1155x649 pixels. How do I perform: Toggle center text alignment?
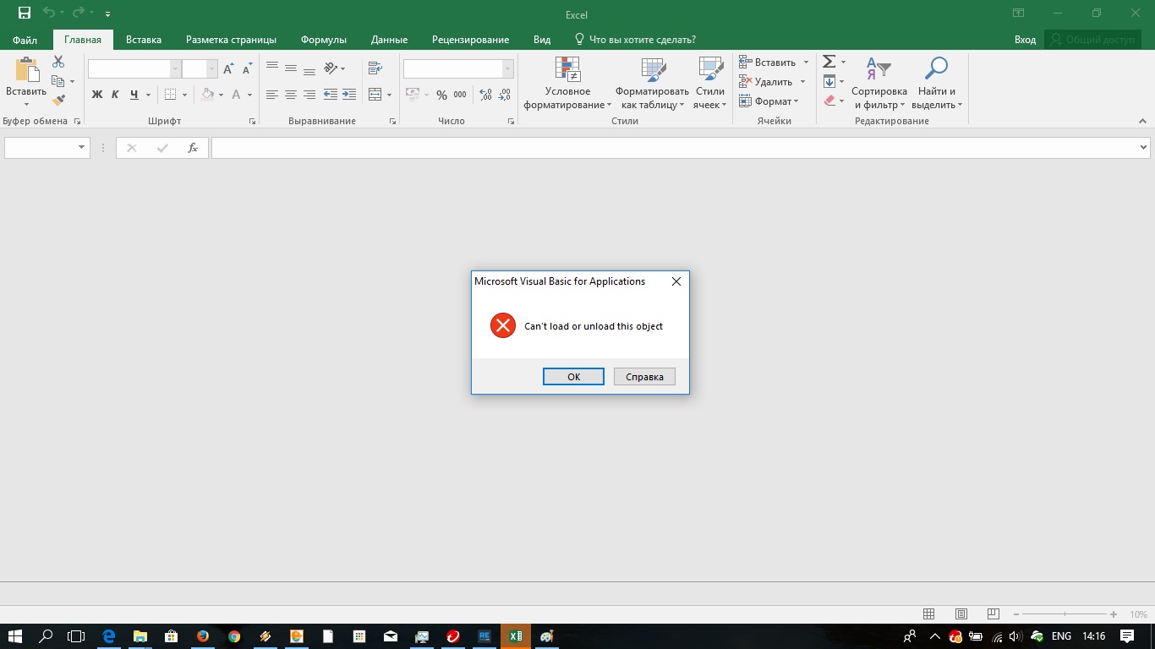[291, 95]
